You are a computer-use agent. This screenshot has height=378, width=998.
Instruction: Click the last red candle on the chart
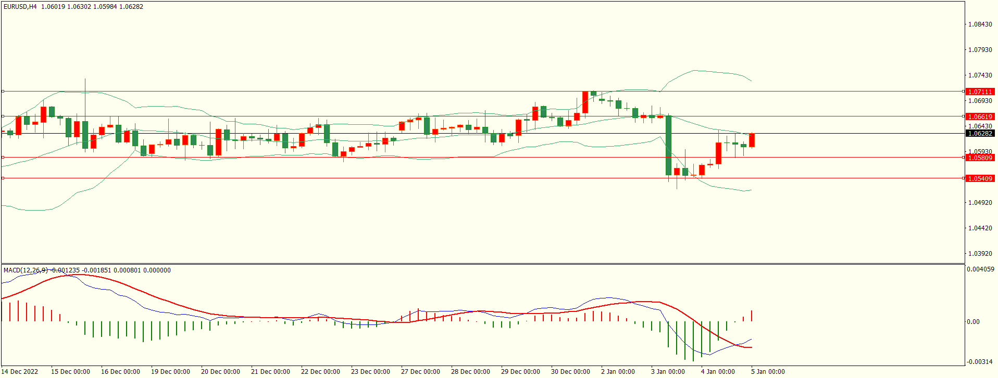point(752,140)
